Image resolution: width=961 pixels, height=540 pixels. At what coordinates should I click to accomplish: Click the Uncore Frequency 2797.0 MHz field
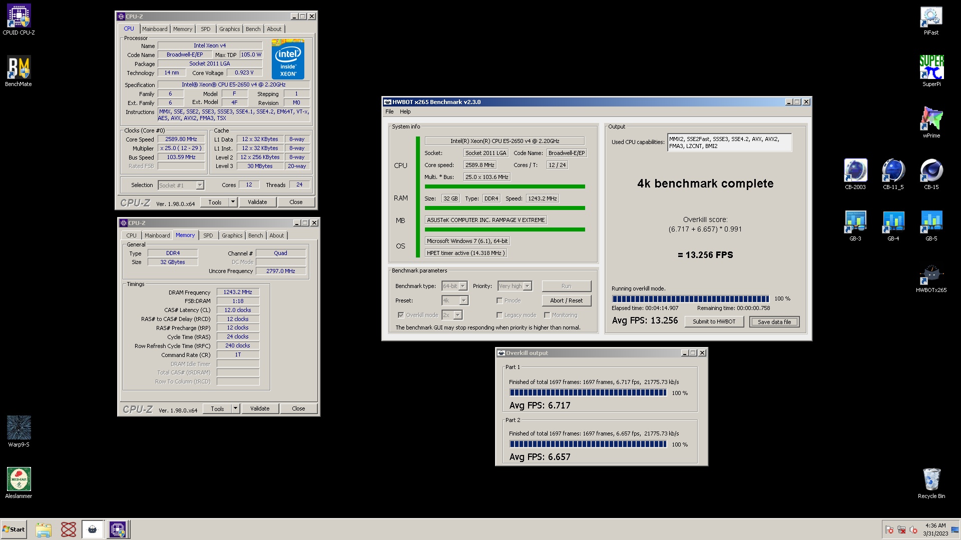pyautogui.click(x=280, y=271)
